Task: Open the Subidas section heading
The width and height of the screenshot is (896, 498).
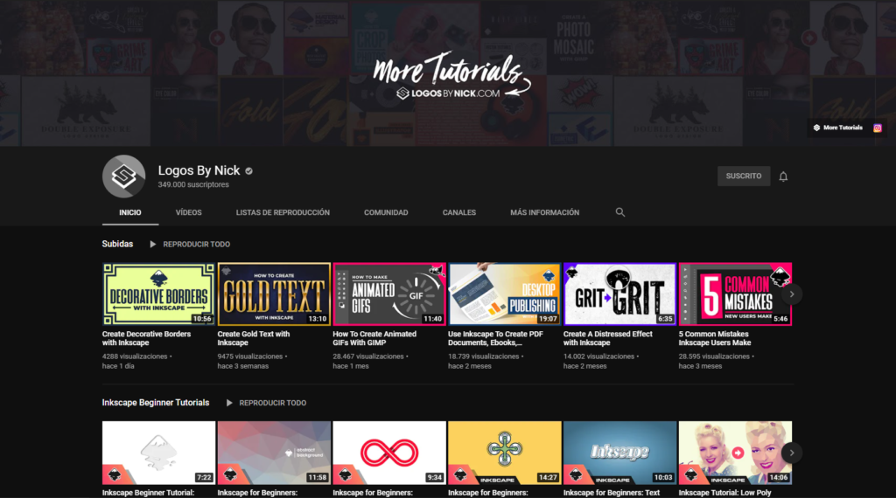Action: click(x=118, y=244)
